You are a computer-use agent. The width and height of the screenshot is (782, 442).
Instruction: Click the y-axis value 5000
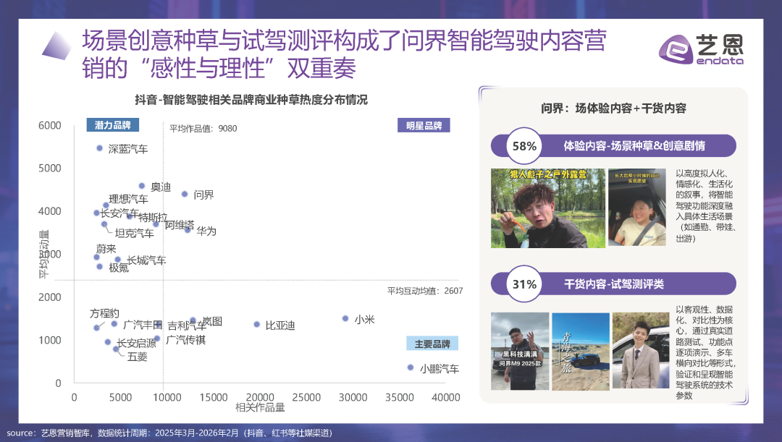(x=50, y=169)
